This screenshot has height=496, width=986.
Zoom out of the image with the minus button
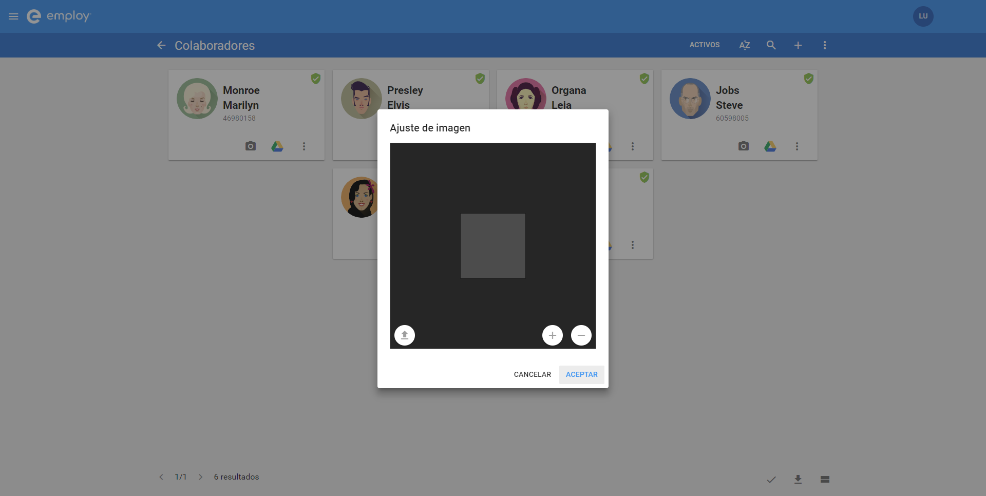(x=581, y=335)
